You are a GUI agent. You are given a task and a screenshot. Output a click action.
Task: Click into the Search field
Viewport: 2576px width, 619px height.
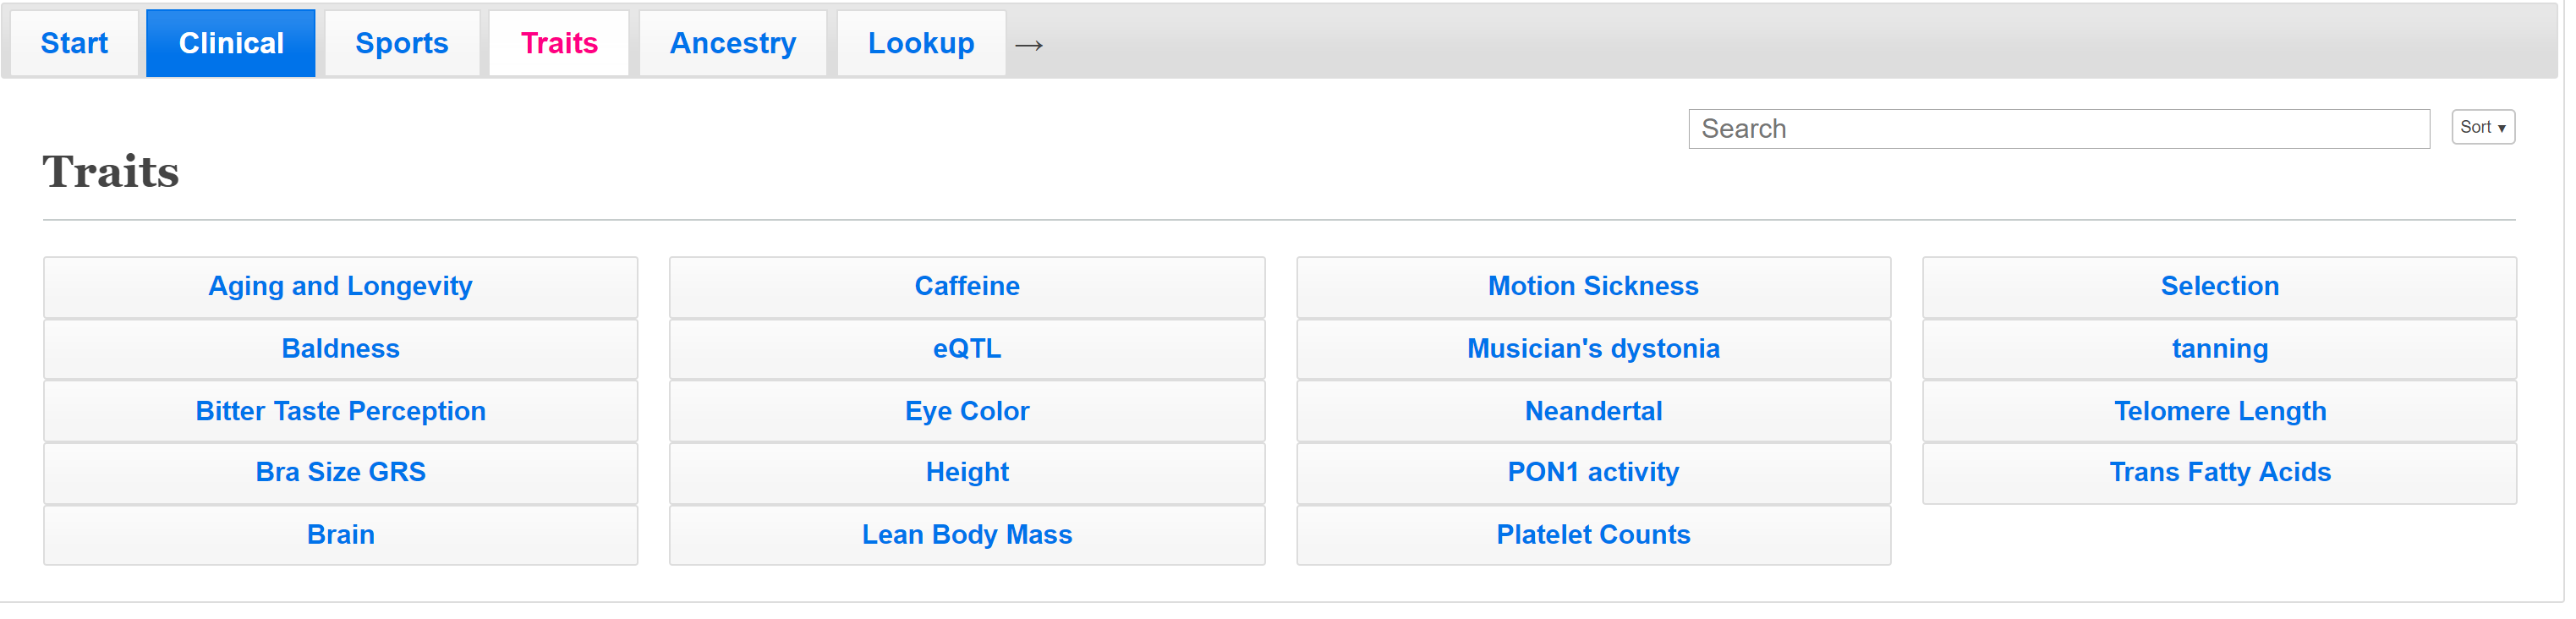pos(2059,129)
